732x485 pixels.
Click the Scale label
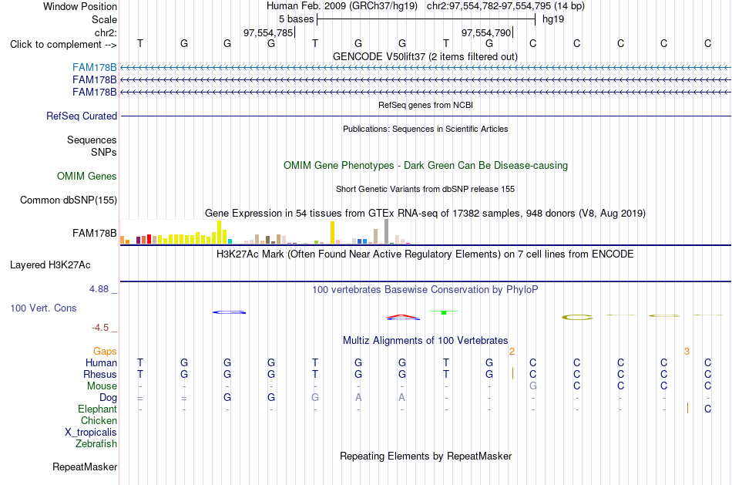tap(105, 19)
